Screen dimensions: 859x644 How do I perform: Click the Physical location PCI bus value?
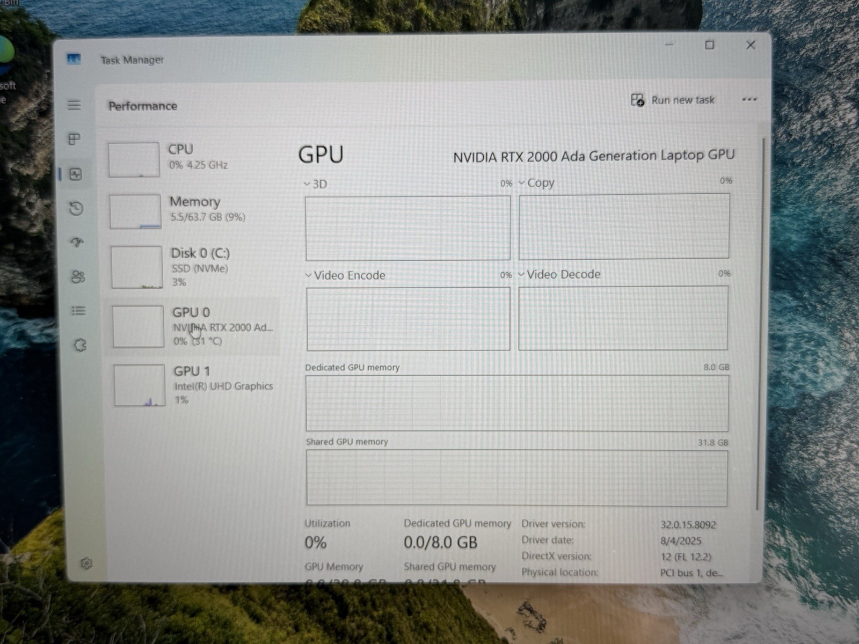coord(691,573)
